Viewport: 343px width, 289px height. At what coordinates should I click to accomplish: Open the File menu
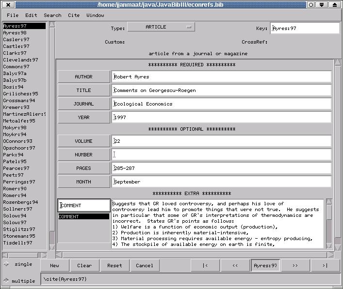click(13, 15)
